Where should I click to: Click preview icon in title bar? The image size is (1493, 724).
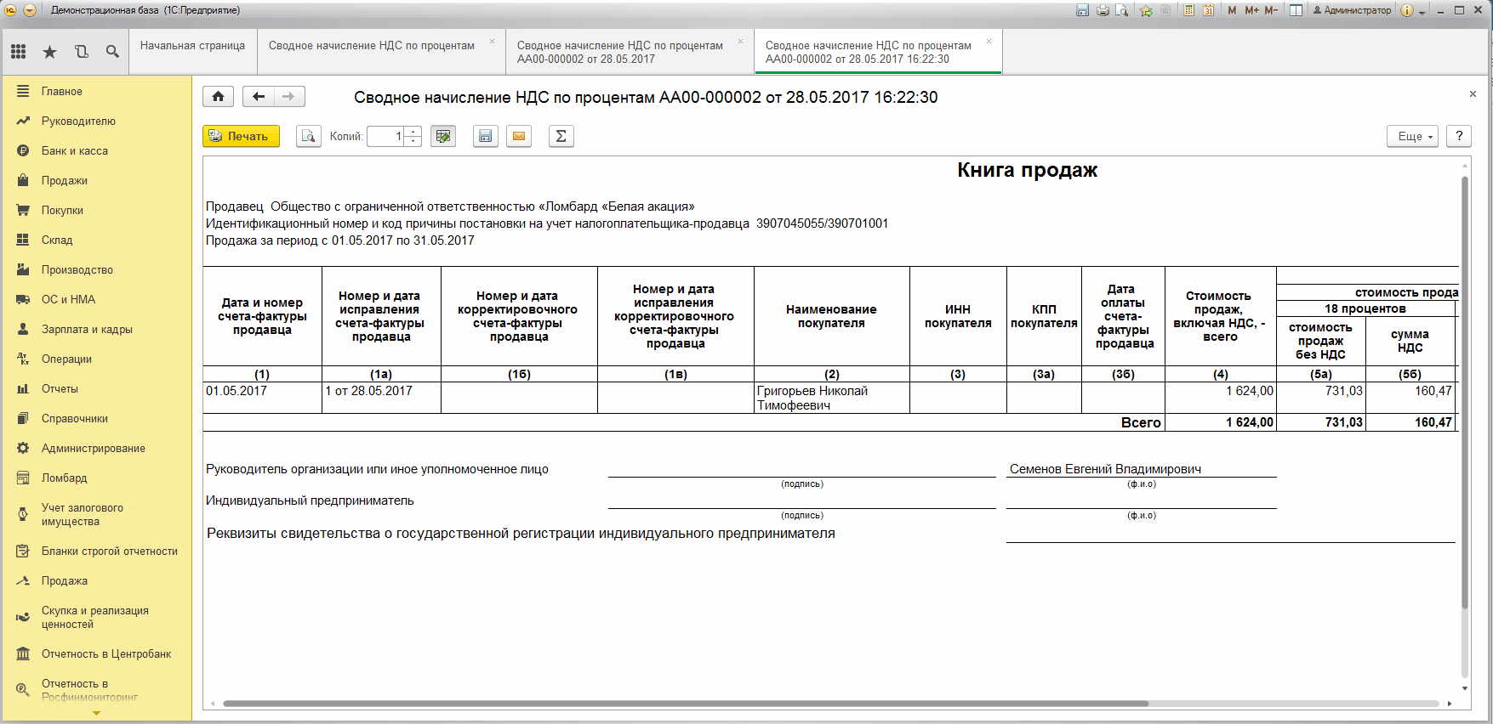[x=1122, y=10]
